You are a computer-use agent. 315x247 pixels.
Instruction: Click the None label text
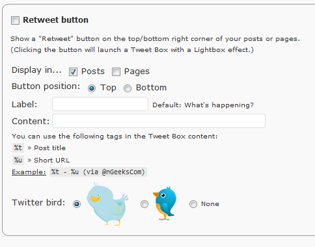(210, 204)
